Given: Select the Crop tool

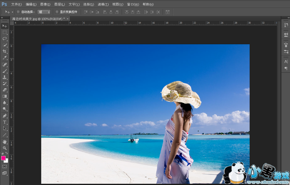Looking at the screenshot, I should pos(5,51).
